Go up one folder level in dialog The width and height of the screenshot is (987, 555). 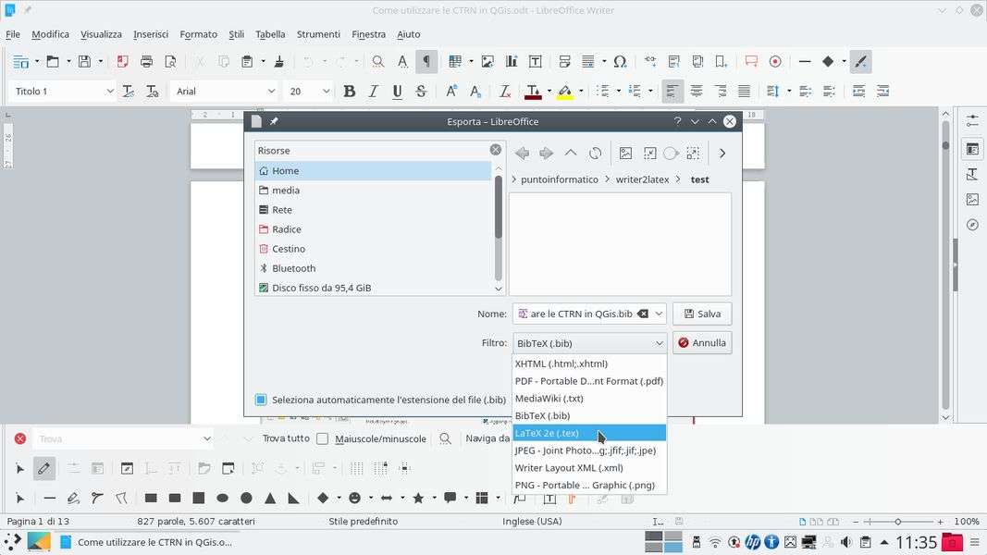(x=571, y=154)
